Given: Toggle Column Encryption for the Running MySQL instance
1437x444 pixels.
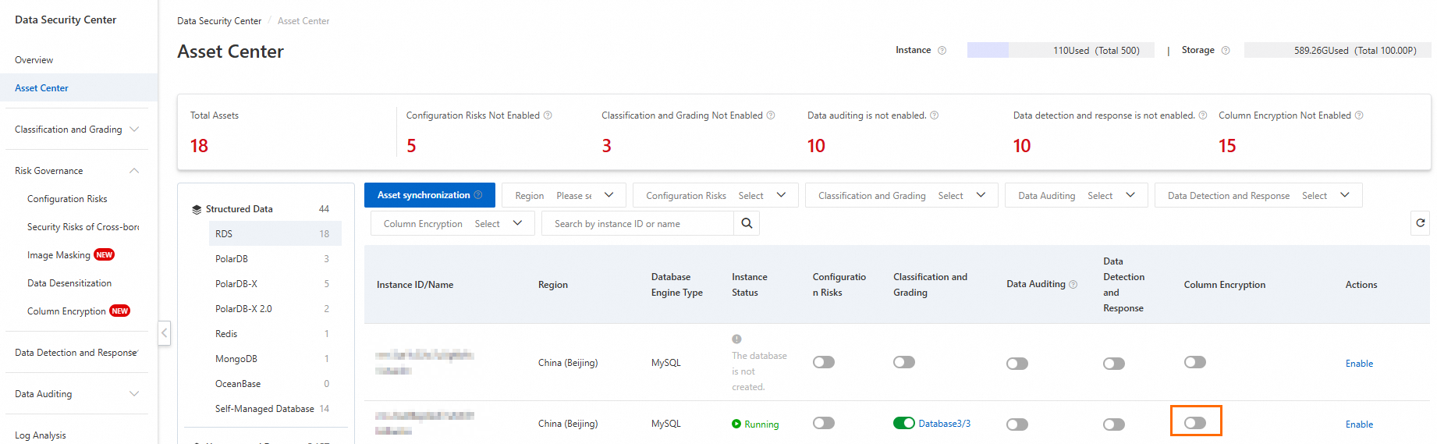Looking at the screenshot, I should (1195, 423).
